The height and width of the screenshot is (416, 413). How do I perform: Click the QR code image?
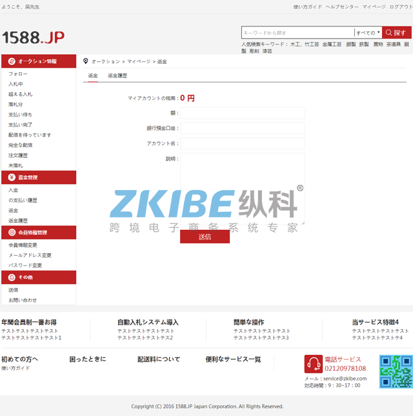(x=396, y=372)
